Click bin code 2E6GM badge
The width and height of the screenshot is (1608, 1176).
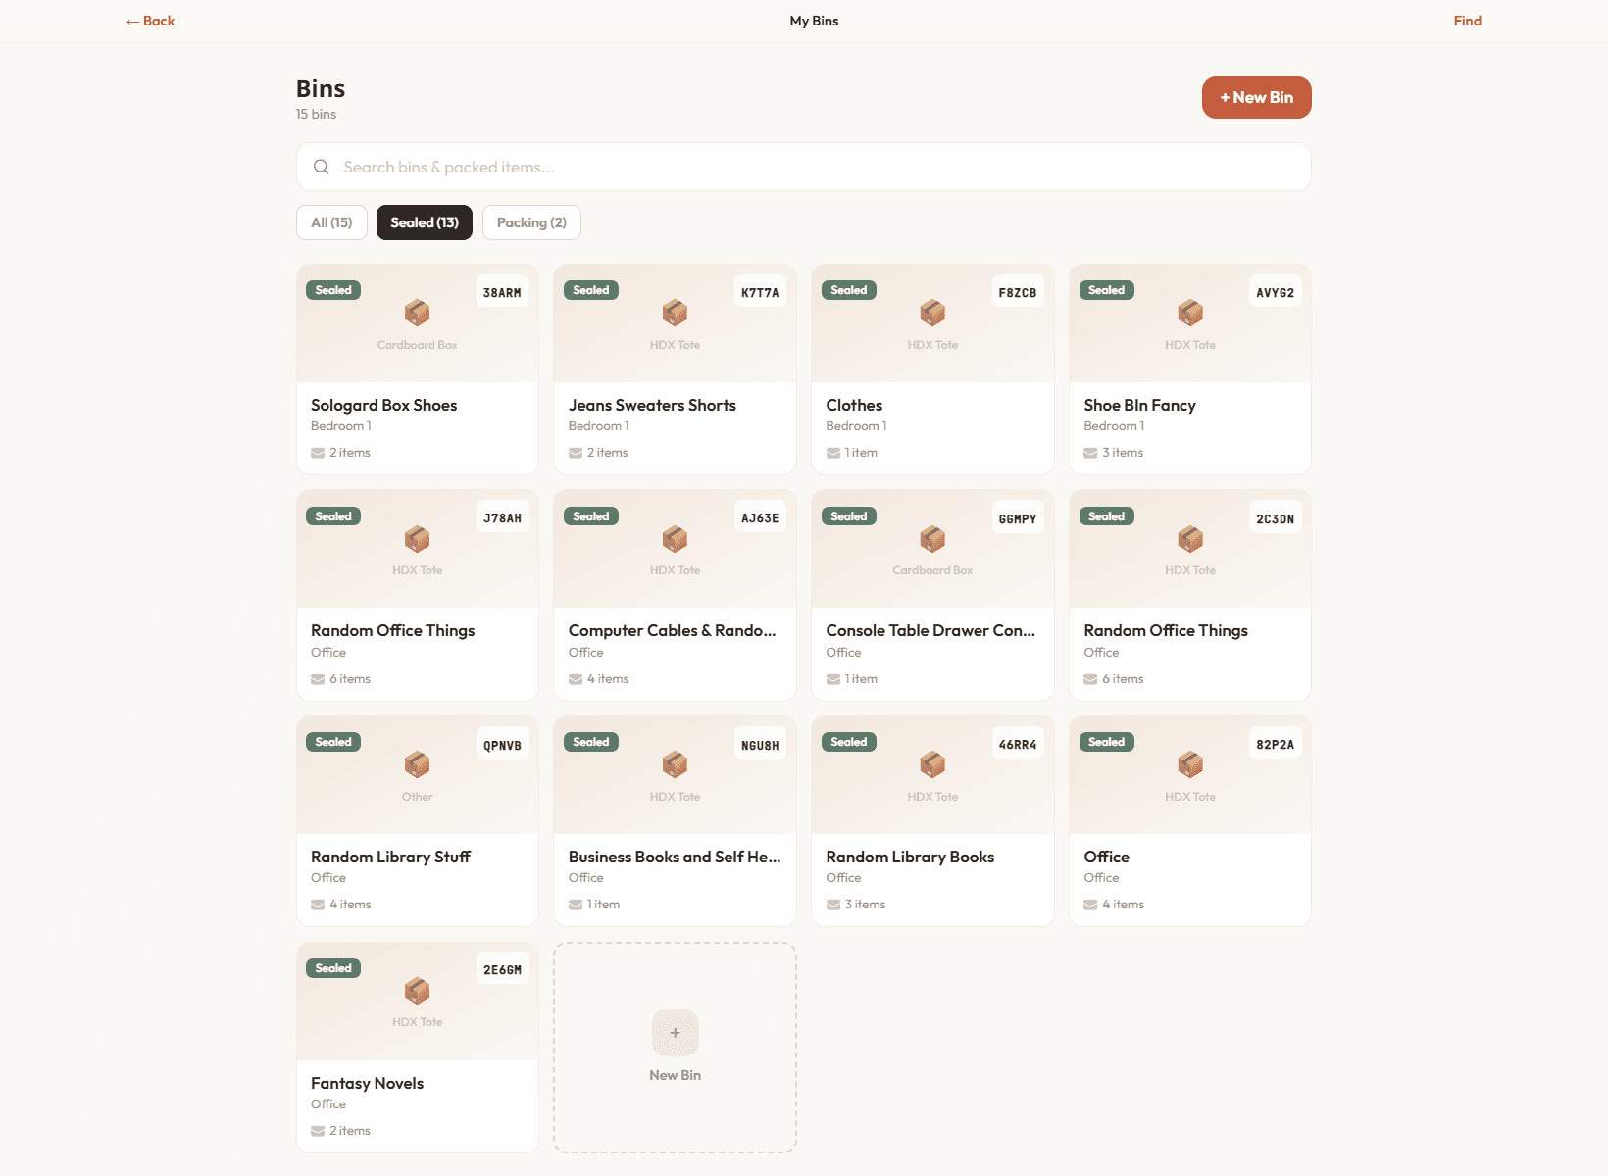click(502, 969)
